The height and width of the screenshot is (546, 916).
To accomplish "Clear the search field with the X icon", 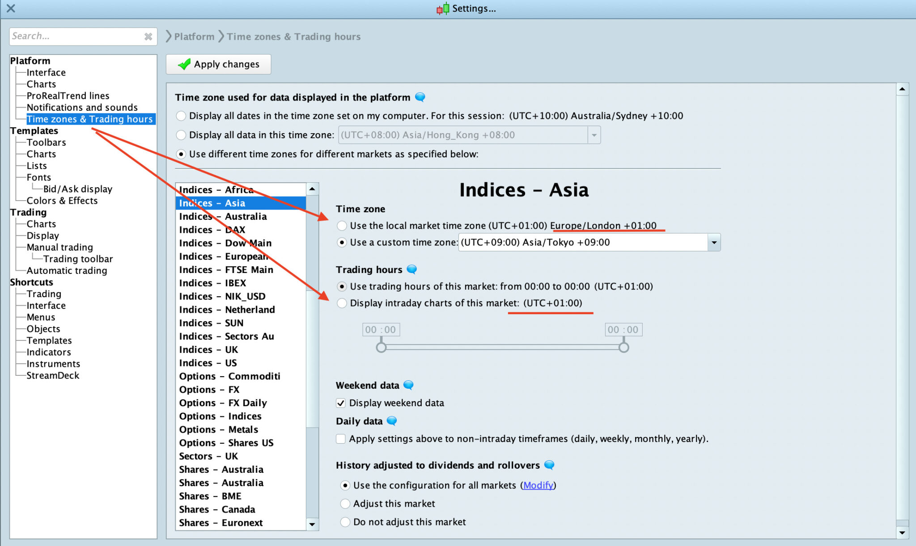I will [x=148, y=37].
